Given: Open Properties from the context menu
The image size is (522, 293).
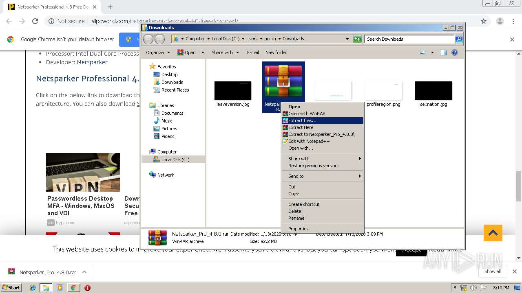Looking at the screenshot, I should click(x=322, y=229).
